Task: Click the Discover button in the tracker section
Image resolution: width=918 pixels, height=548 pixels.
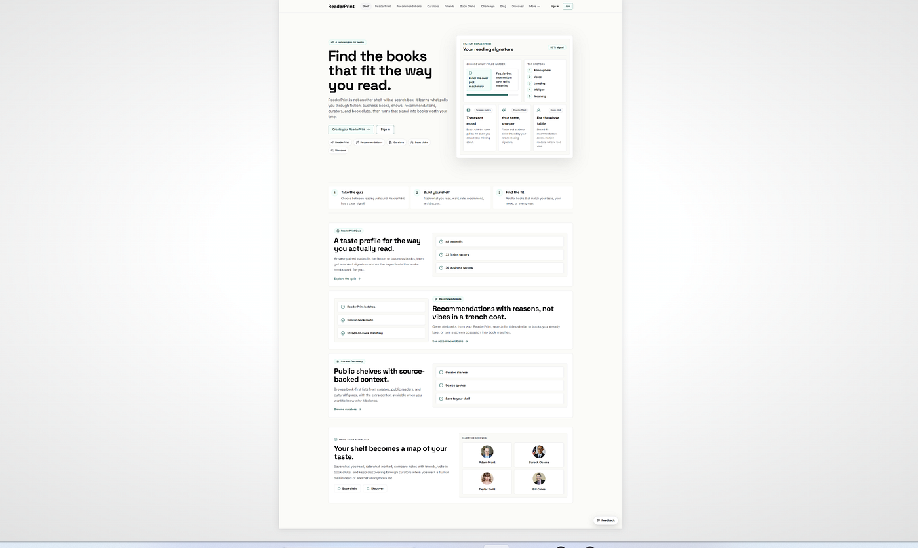Action: tap(375, 488)
